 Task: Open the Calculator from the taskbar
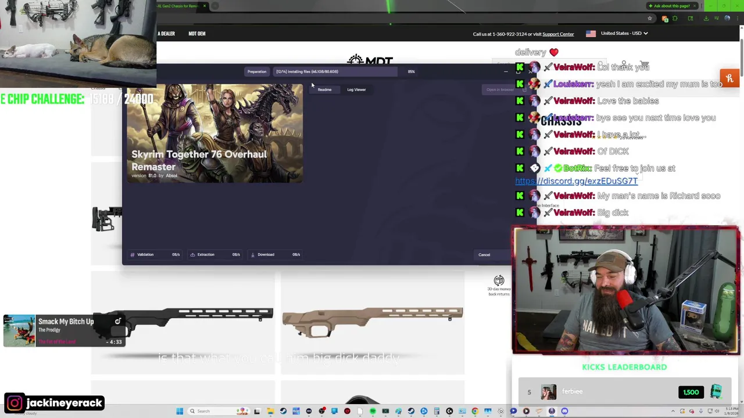tap(437, 411)
